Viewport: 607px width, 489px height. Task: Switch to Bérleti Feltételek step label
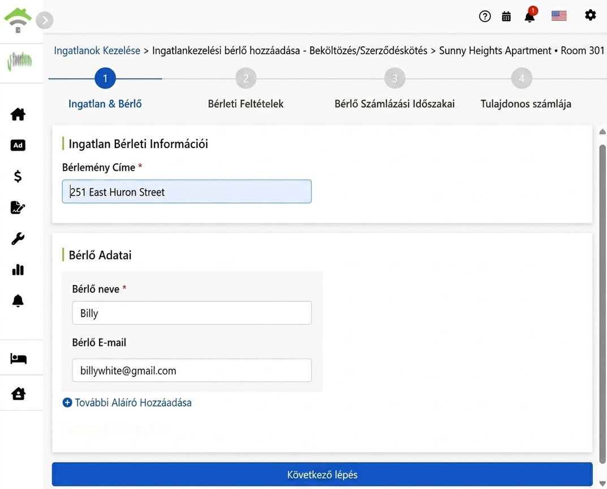pos(246,103)
